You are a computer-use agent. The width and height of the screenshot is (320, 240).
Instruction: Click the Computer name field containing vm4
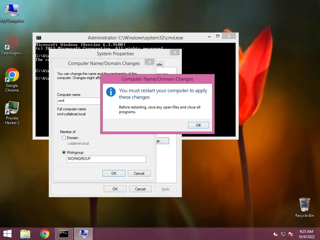79,101
